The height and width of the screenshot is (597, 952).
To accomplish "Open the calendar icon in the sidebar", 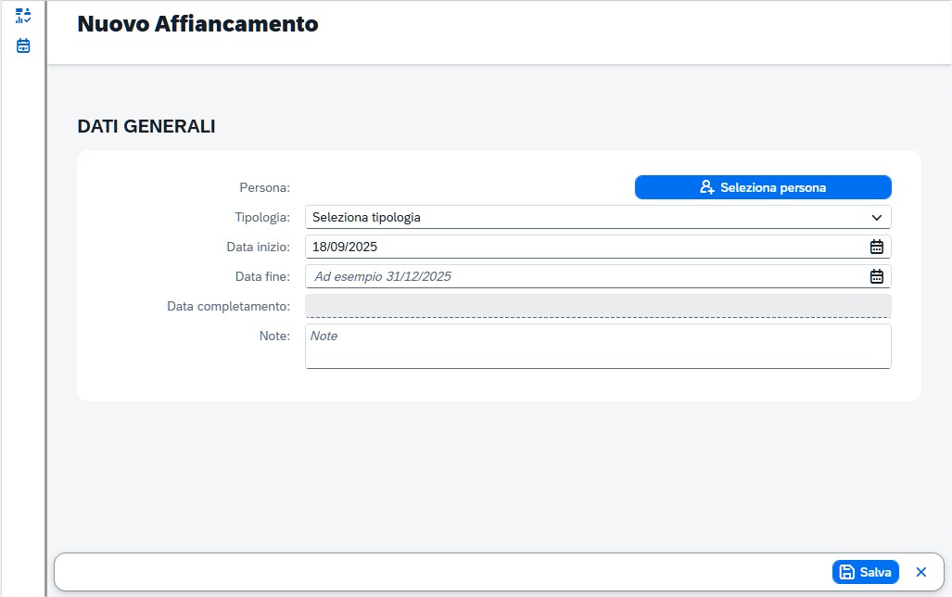I will tap(23, 45).
